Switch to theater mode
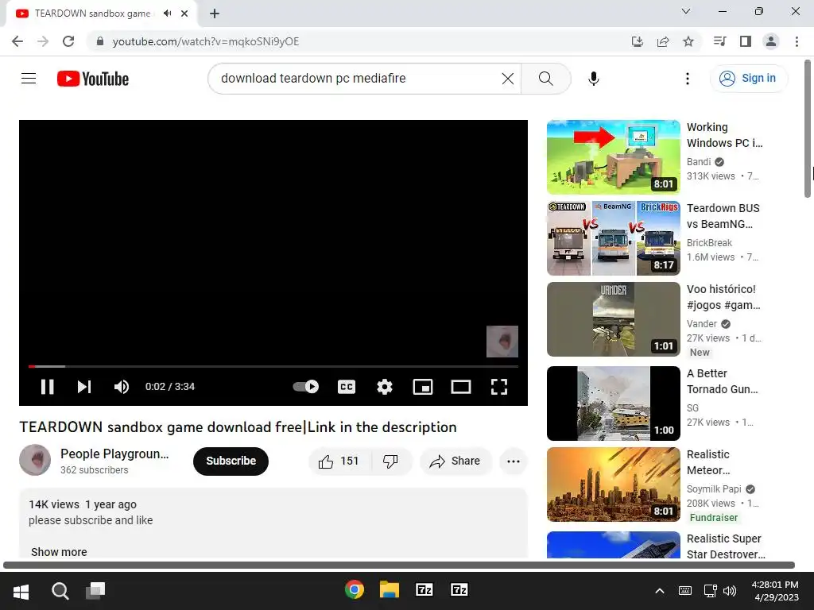Screen dimensions: 814x610 (461, 387)
